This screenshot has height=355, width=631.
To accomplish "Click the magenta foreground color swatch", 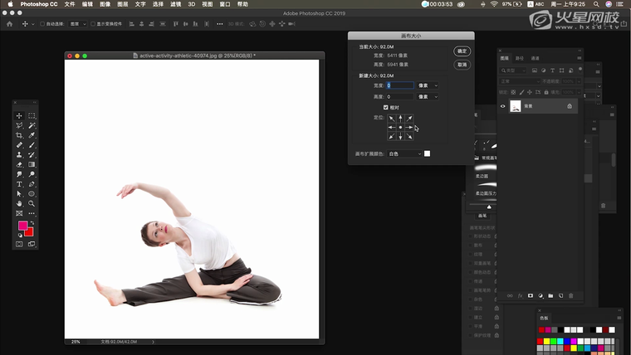I will (22, 226).
